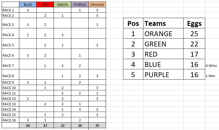Screen dimensions: 219x130
Task: Click the '4 Wins' note cell
Action: (x=211, y=66)
